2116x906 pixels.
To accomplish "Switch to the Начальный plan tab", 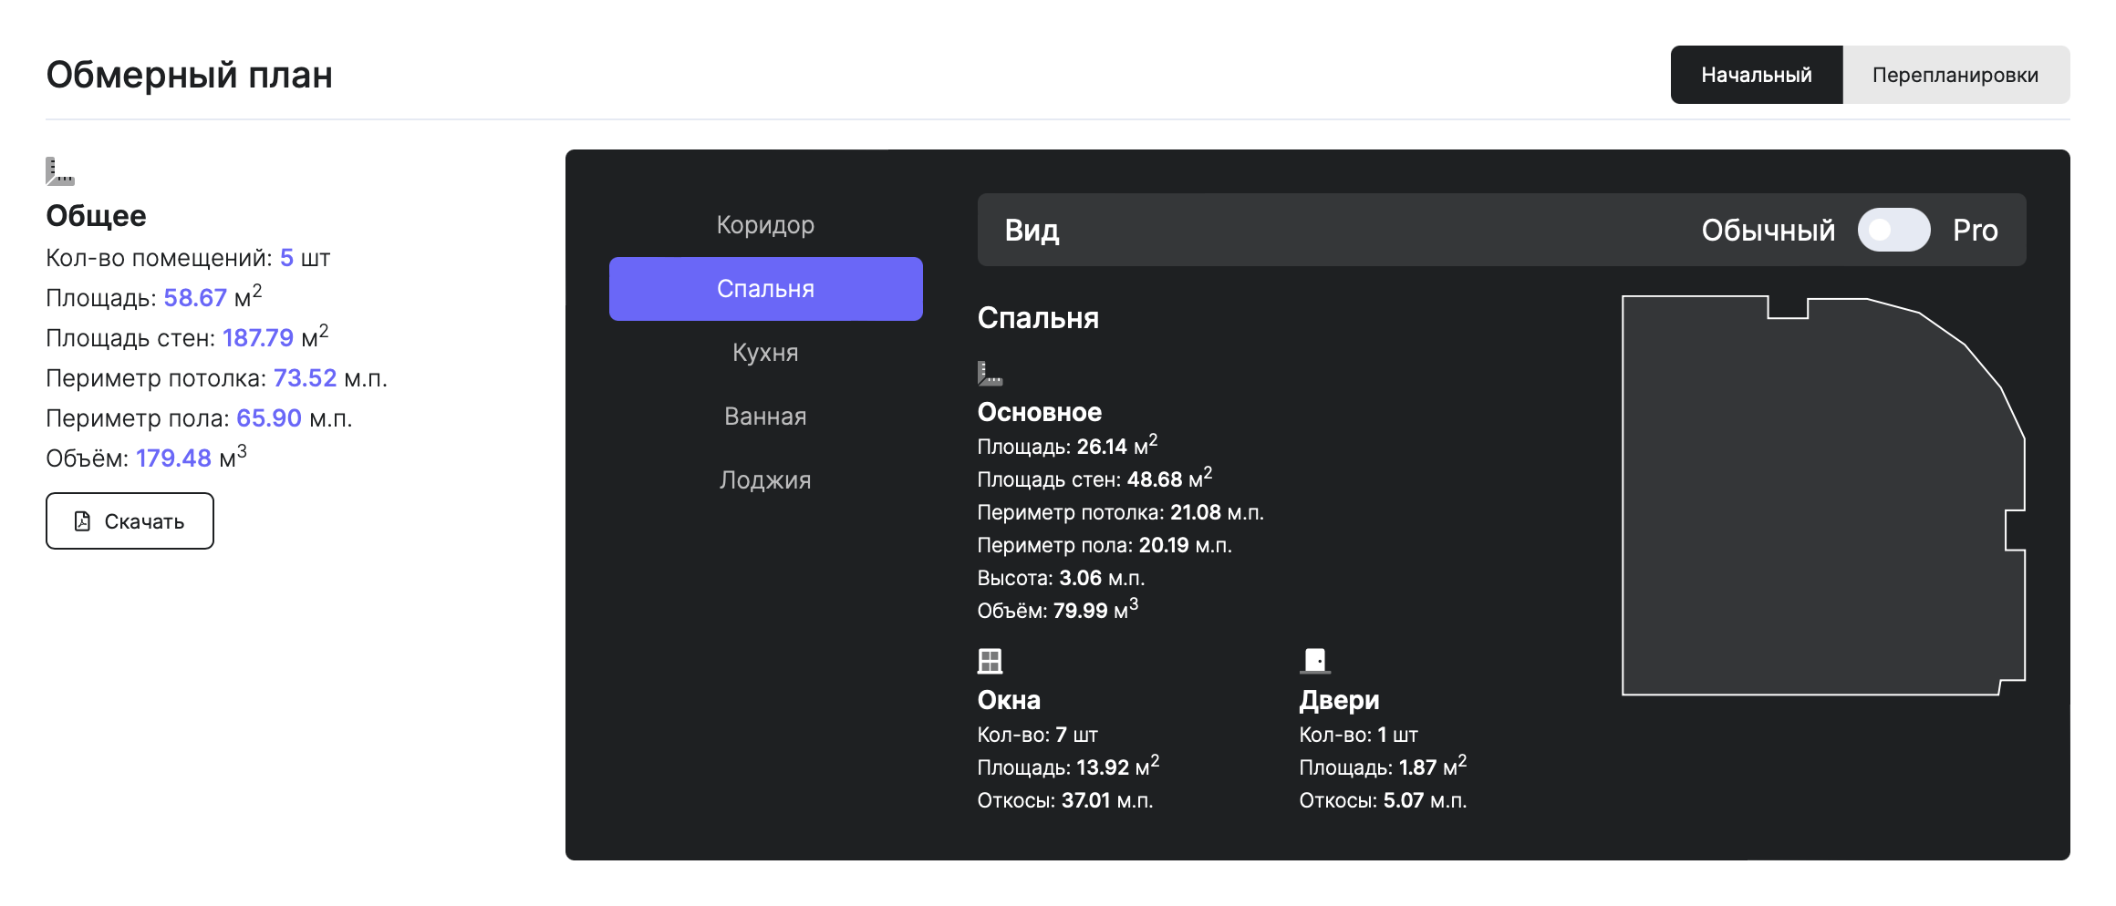I will 1756,75.
